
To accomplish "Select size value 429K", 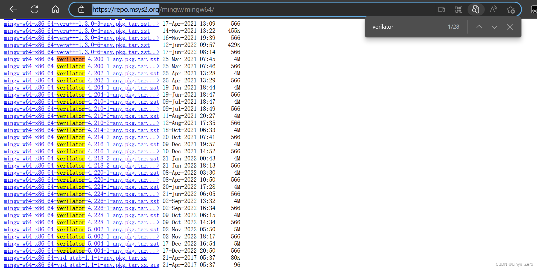I will (x=234, y=45).
